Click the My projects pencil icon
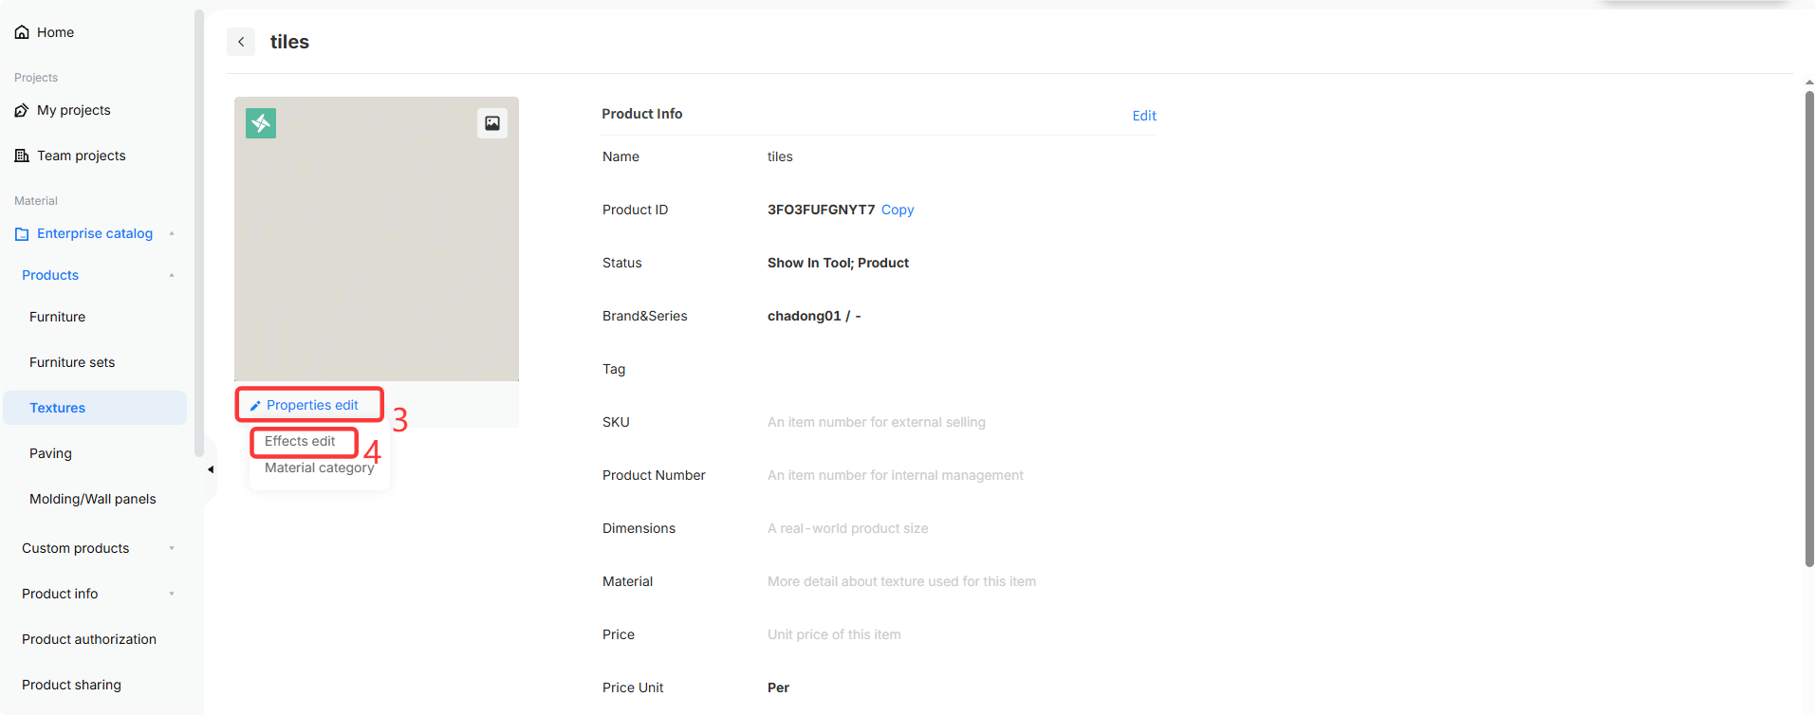This screenshot has height=715, width=1815. click(22, 110)
